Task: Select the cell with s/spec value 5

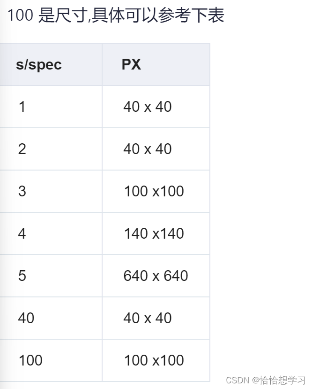Action: click(51, 276)
